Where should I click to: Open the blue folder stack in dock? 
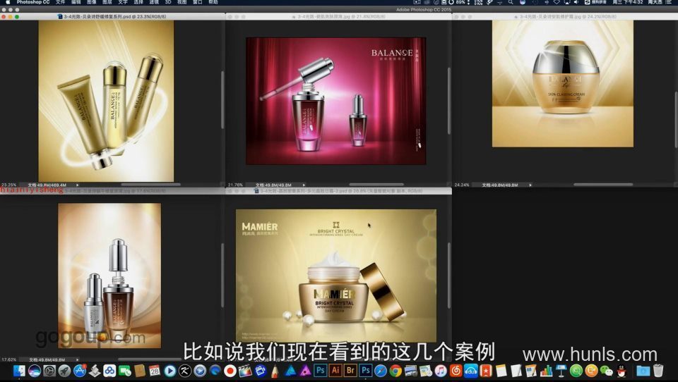(x=643, y=371)
